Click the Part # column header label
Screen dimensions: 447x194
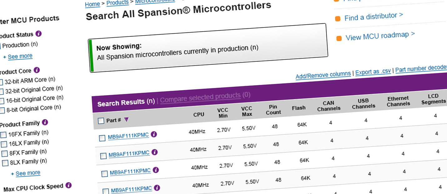click(x=114, y=120)
